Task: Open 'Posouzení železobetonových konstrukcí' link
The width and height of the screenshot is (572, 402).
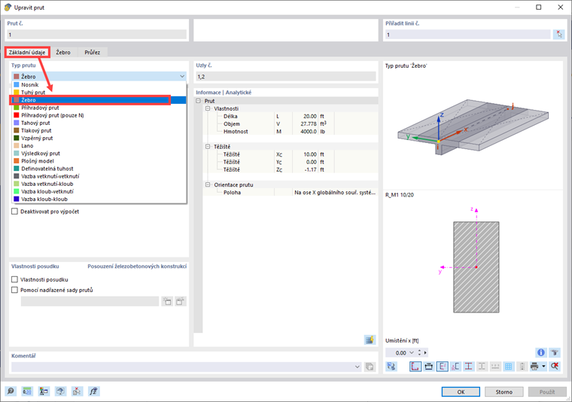Action: point(137,266)
